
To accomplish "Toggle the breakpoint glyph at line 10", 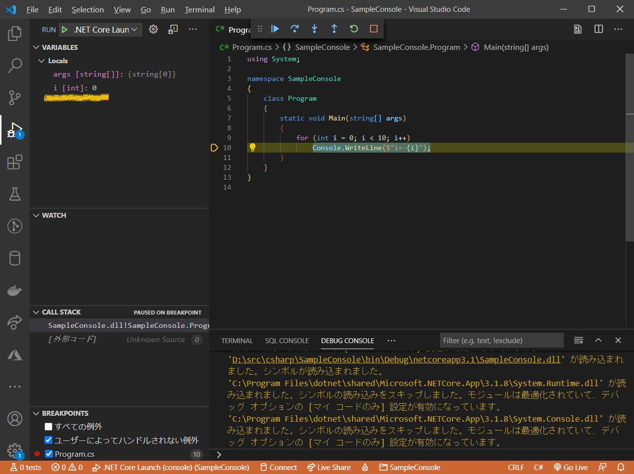I will click(214, 148).
